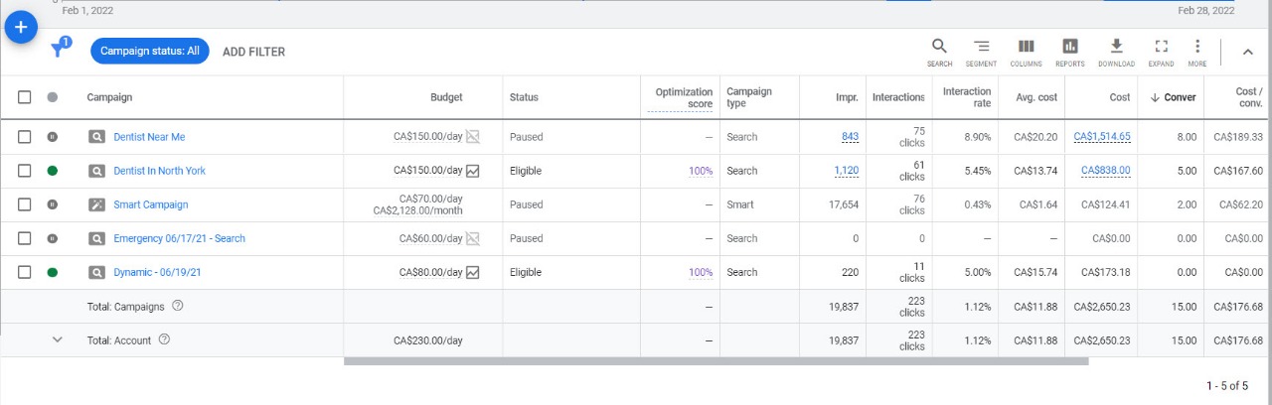
Task: Open the filter funnel icon
Action: (x=59, y=51)
